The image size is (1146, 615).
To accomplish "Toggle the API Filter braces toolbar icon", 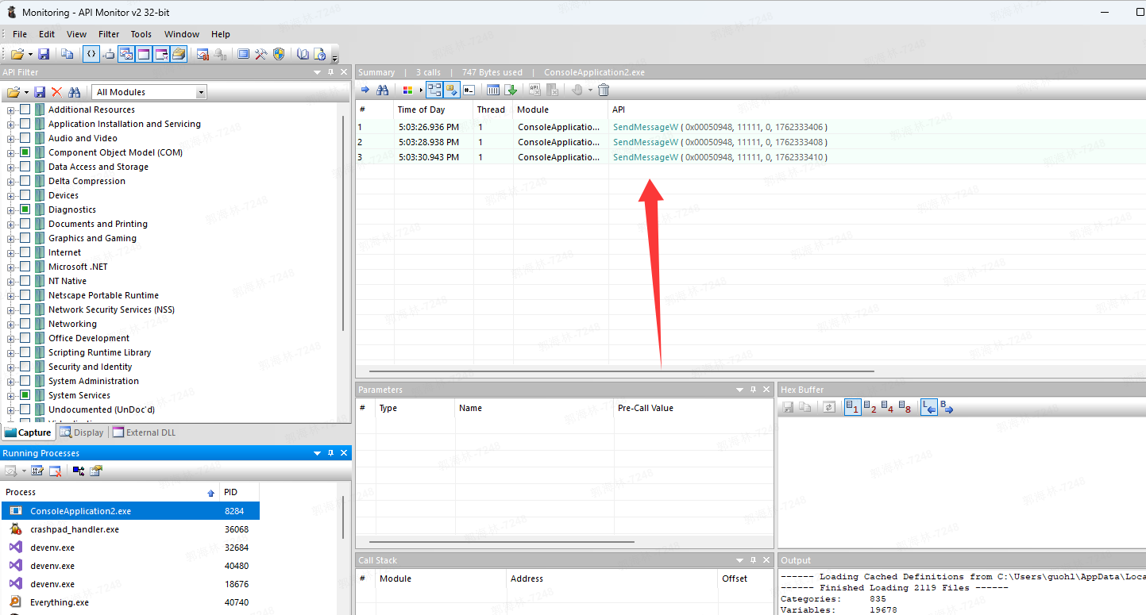I will click(x=91, y=54).
